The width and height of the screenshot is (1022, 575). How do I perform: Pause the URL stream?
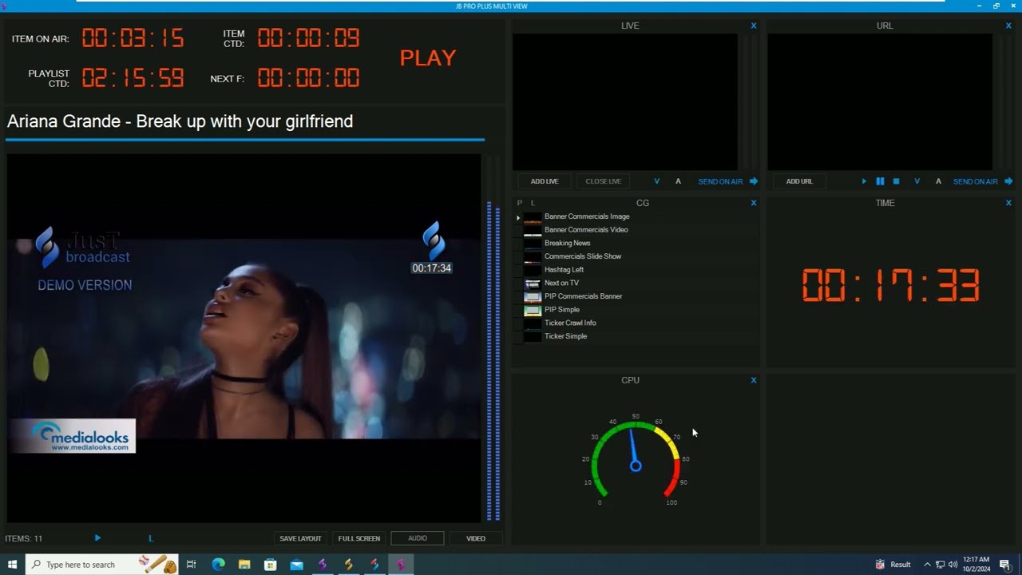(x=880, y=181)
